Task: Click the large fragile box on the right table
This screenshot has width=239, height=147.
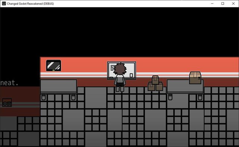Action: click(x=195, y=78)
